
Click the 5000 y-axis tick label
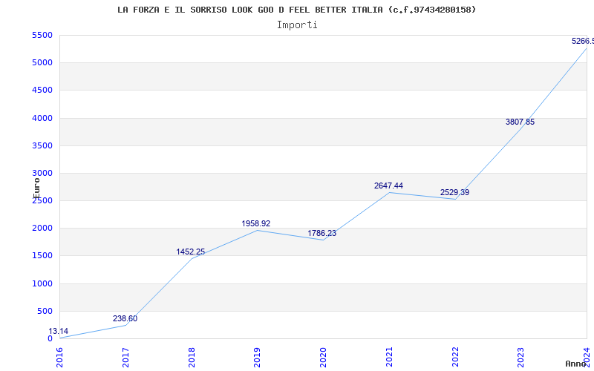pyautogui.click(x=42, y=63)
